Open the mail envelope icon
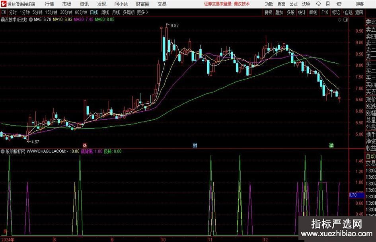Image resolution: width=376 pixels, height=242 pixels. click(x=339, y=4)
